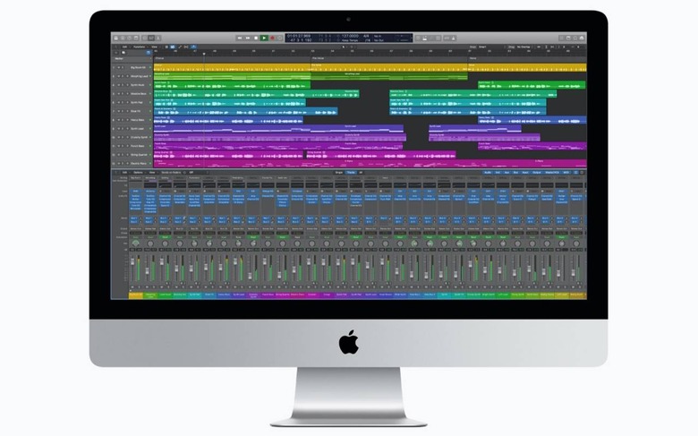Click the LCD time position display
Screen dimensions: 698x436
(x=299, y=36)
